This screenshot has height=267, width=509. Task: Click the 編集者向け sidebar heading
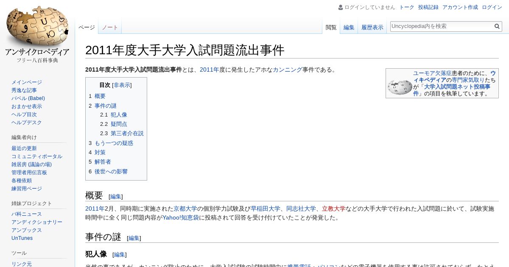point(24,137)
